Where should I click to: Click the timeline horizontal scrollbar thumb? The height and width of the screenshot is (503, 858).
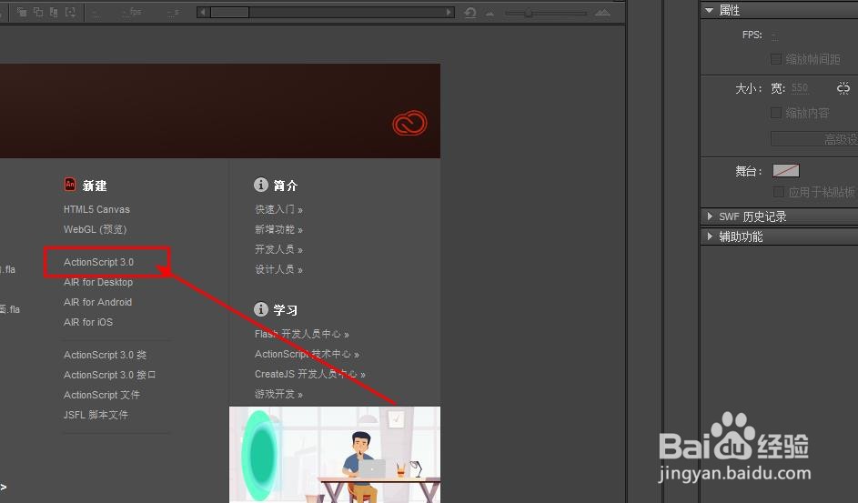[x=230, y=12]
